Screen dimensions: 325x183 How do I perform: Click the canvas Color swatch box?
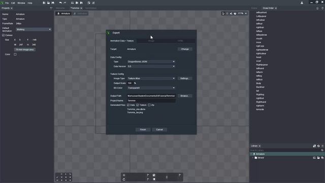tap(15, 54)
